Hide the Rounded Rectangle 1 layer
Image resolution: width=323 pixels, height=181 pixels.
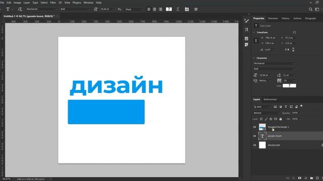254,127
